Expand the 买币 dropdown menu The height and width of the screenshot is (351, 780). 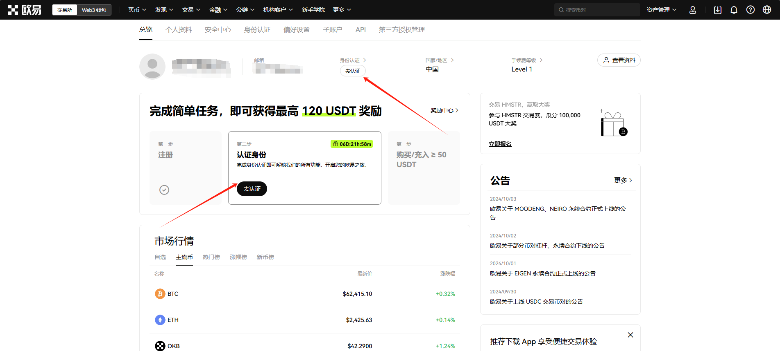click(x=137, y=10)
